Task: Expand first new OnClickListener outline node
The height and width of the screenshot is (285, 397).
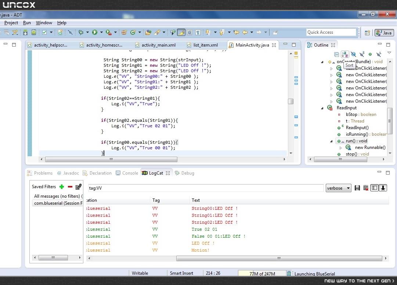Action: (331, 69)
